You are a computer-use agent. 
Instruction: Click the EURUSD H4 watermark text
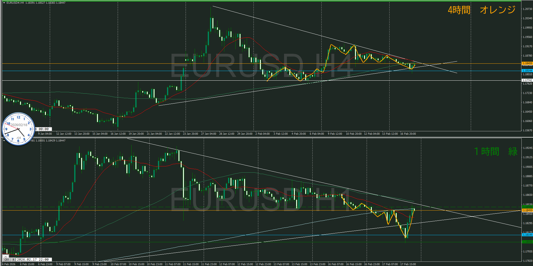click(262, 66)
